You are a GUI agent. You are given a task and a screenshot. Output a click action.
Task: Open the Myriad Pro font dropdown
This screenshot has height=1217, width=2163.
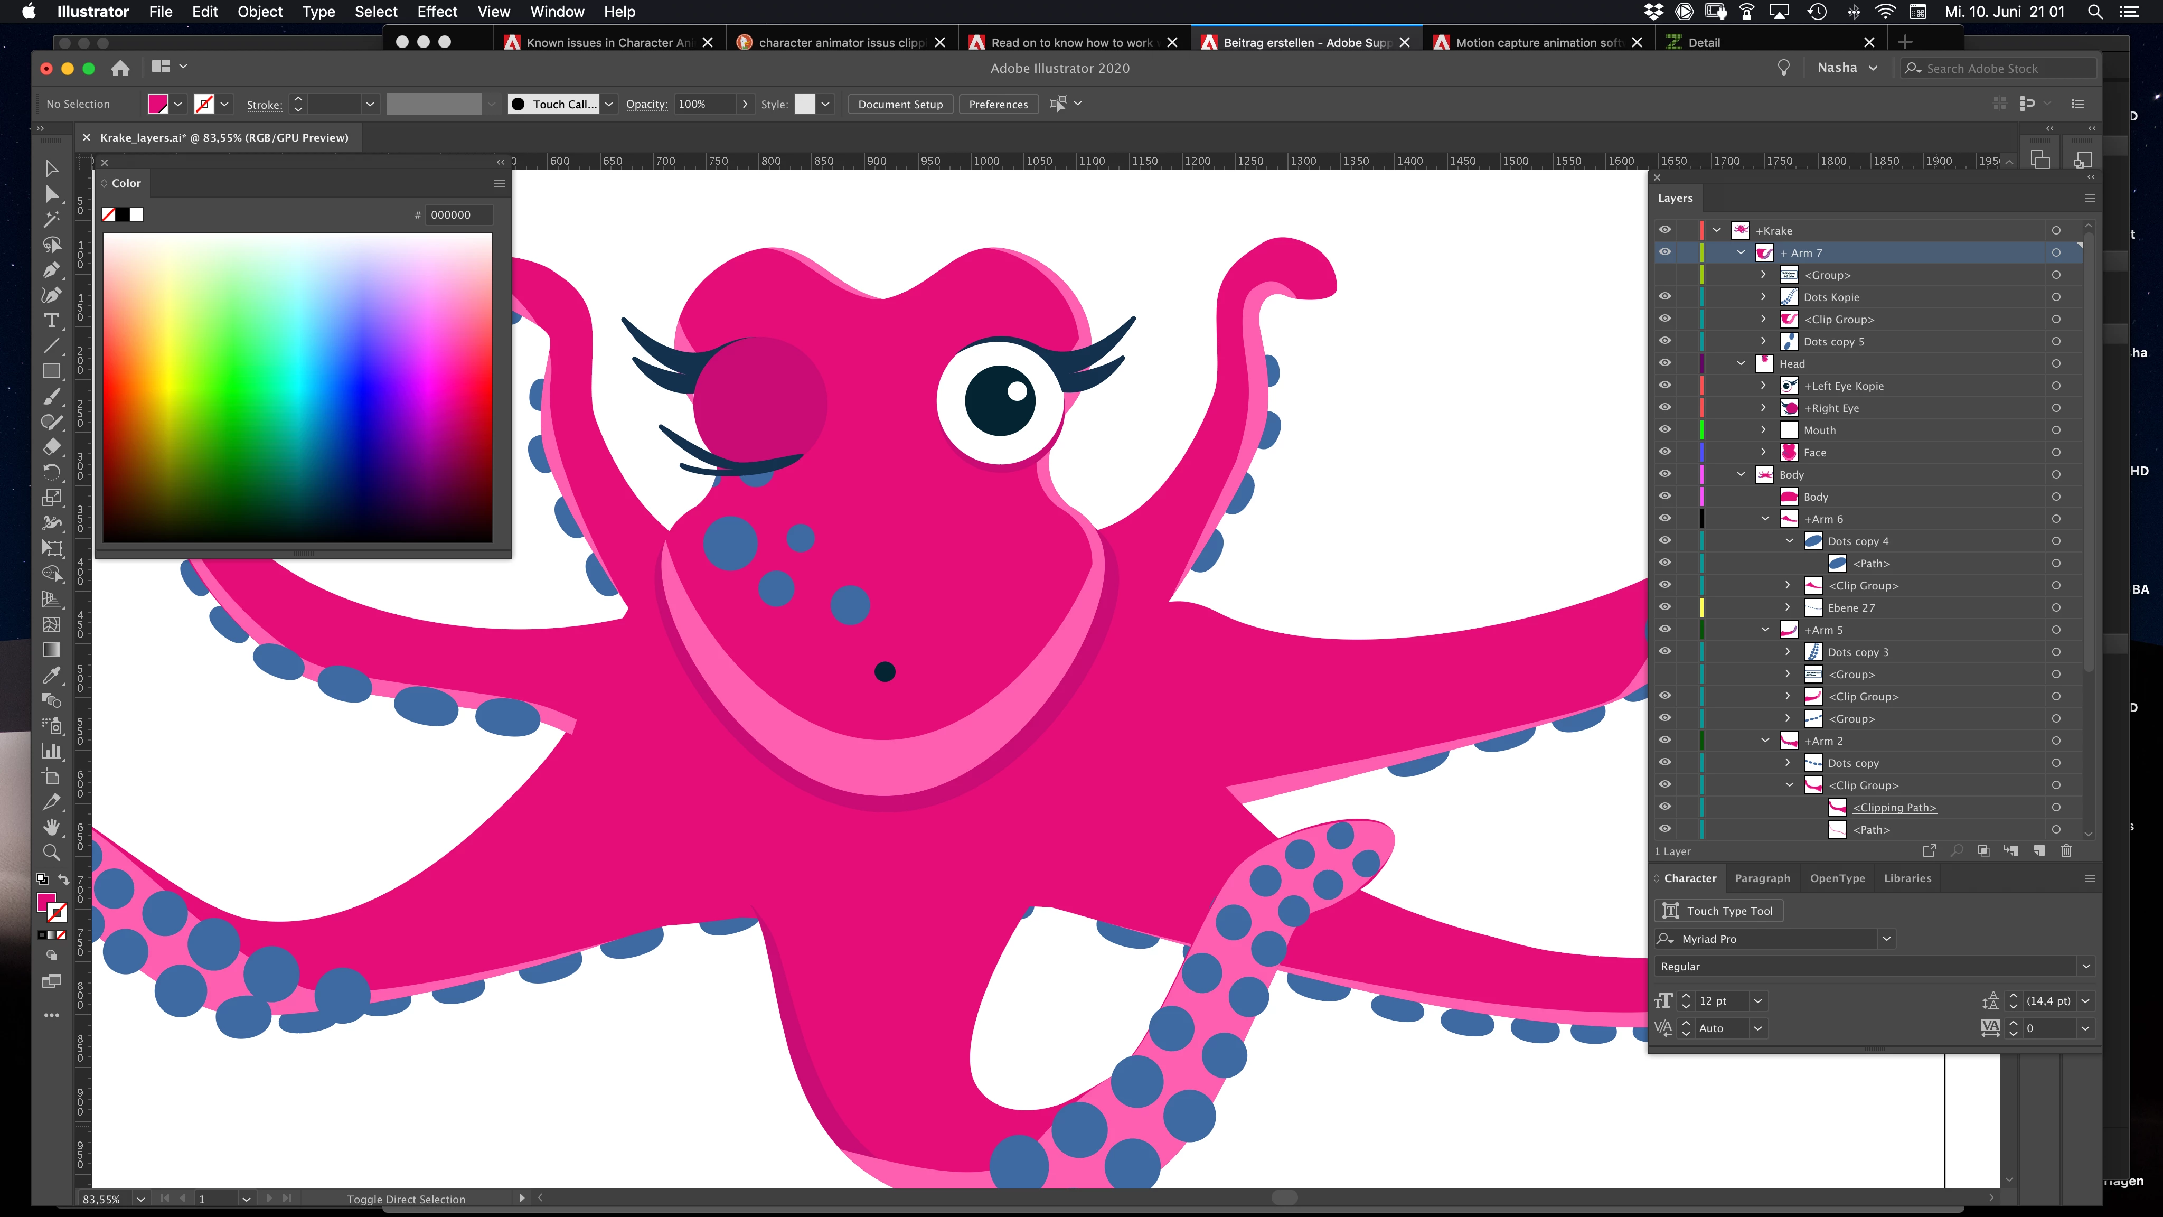pyautogui.click(x=1886, y=938)
